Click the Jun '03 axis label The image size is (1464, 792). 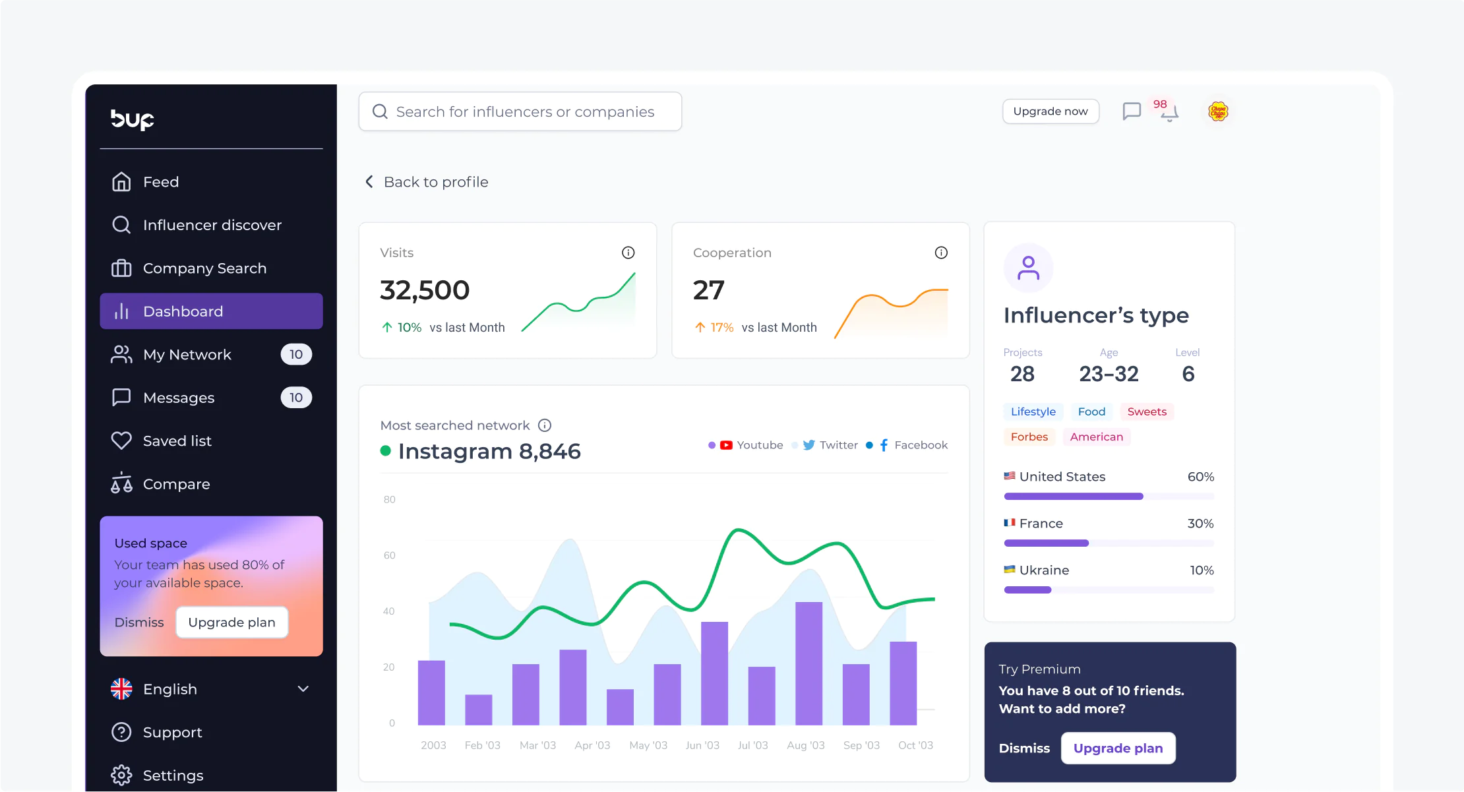pos(702,745)
